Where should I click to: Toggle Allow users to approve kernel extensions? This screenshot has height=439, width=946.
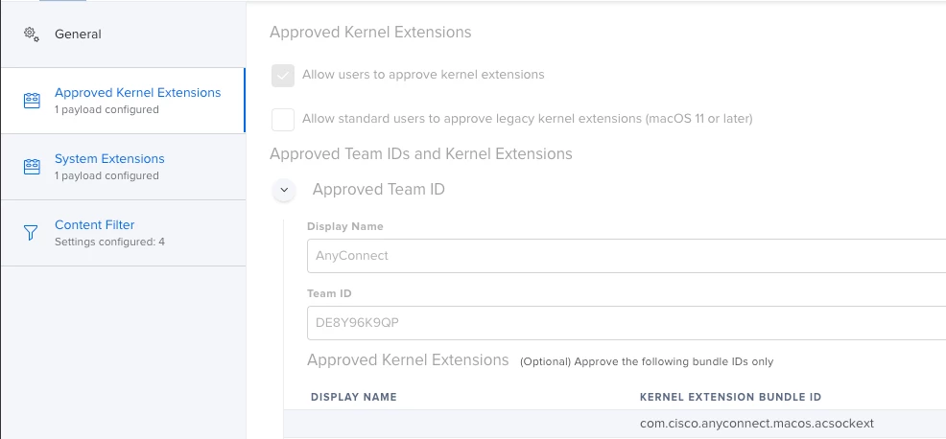283,76
